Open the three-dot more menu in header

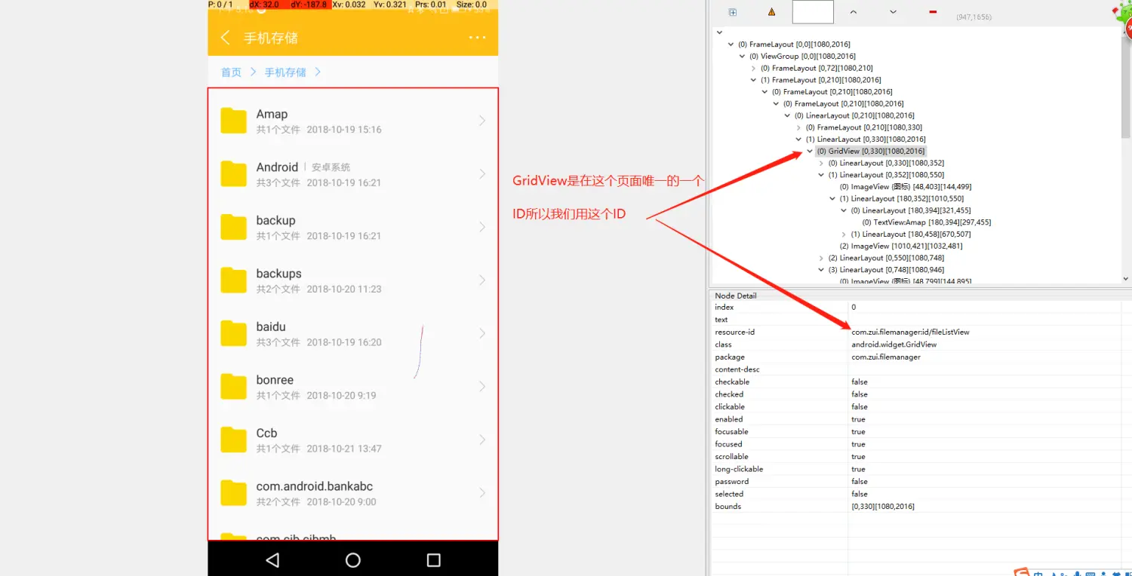click(x=477, y=38)
